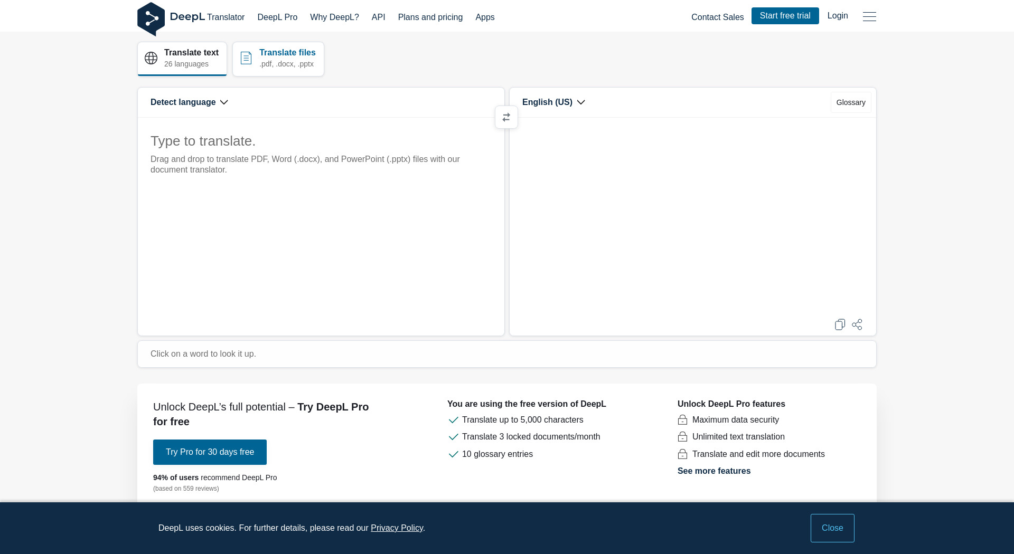The width and height of the screenshot is (1014, 554).
Task: Expand the English (US) target language dropdown
Action: [x=553, y=102]
